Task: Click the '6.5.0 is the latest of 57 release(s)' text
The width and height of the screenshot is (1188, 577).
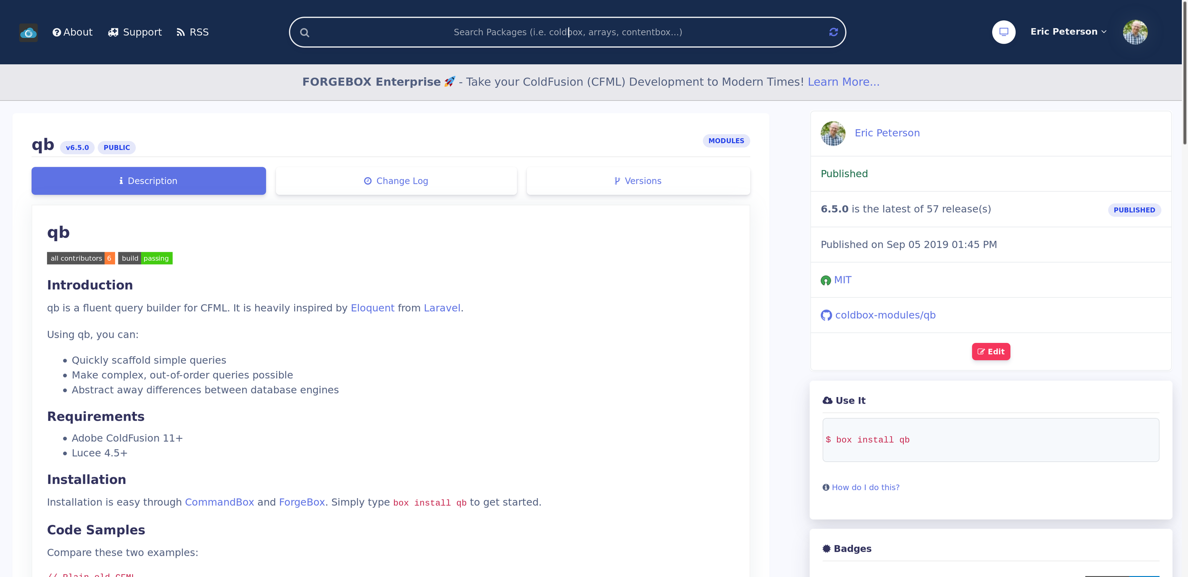Action: 906,209
